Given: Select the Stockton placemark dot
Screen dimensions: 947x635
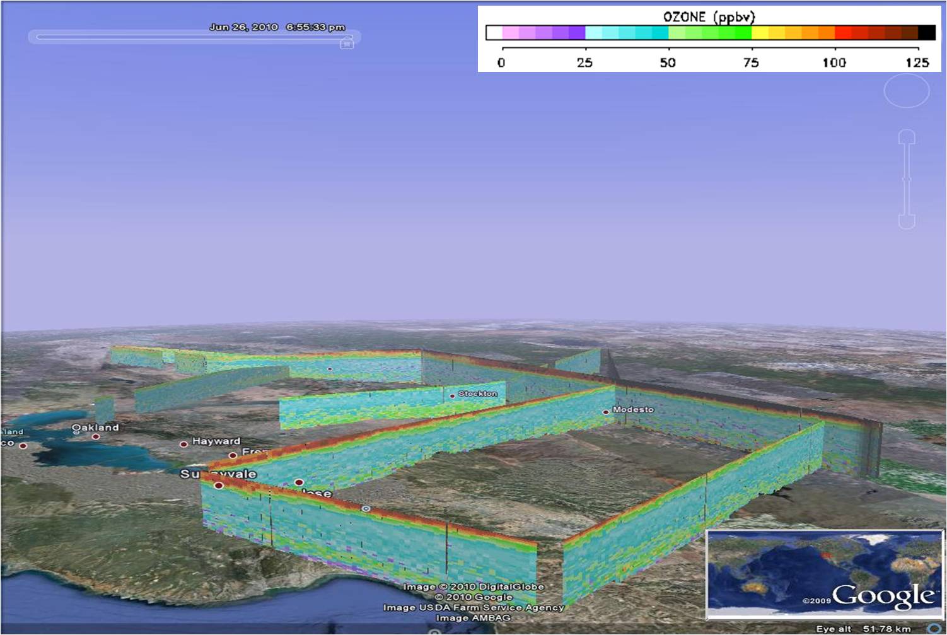Looking at the screenshot, I should 452,396.
